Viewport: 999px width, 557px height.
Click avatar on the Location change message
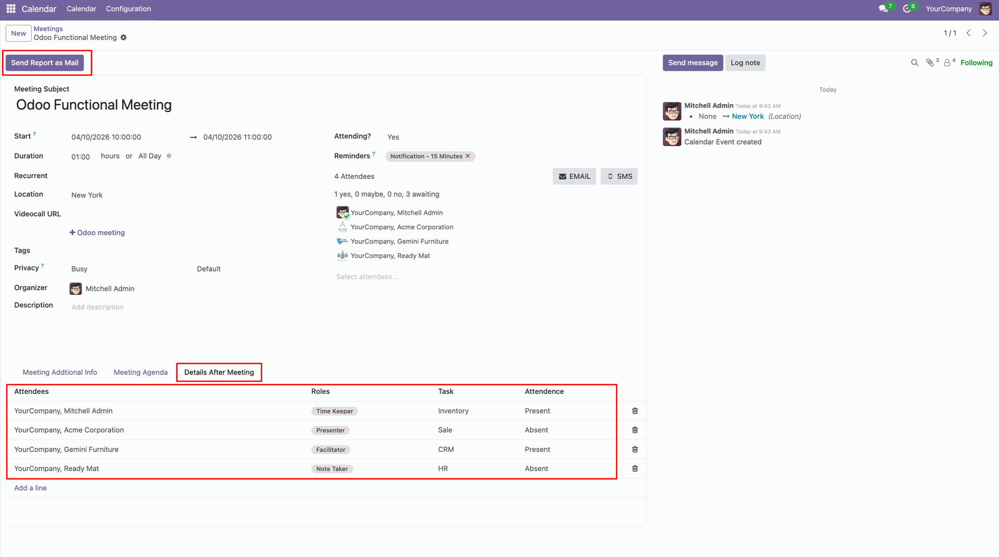(672, 111)
